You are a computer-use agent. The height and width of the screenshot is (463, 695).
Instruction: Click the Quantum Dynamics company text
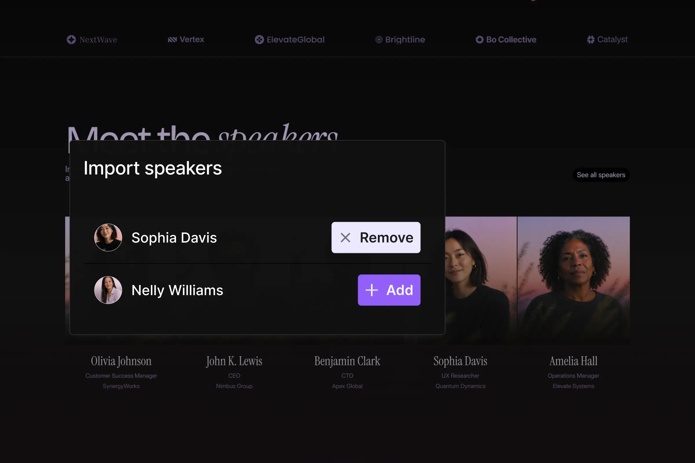click(460, 386)
